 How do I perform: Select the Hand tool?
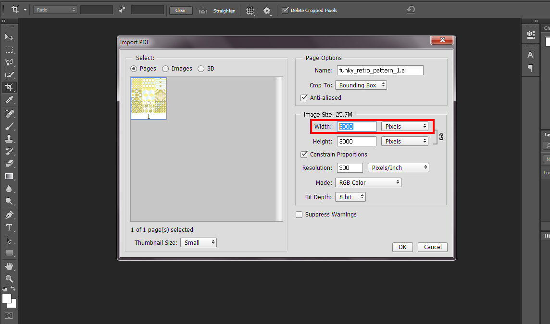click(9, 266)
